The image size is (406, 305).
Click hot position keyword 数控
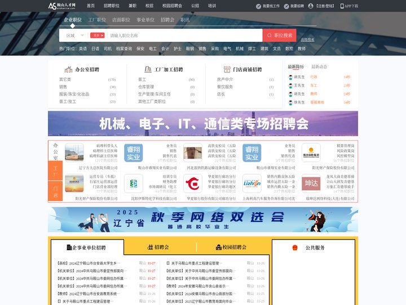(289, 49)
